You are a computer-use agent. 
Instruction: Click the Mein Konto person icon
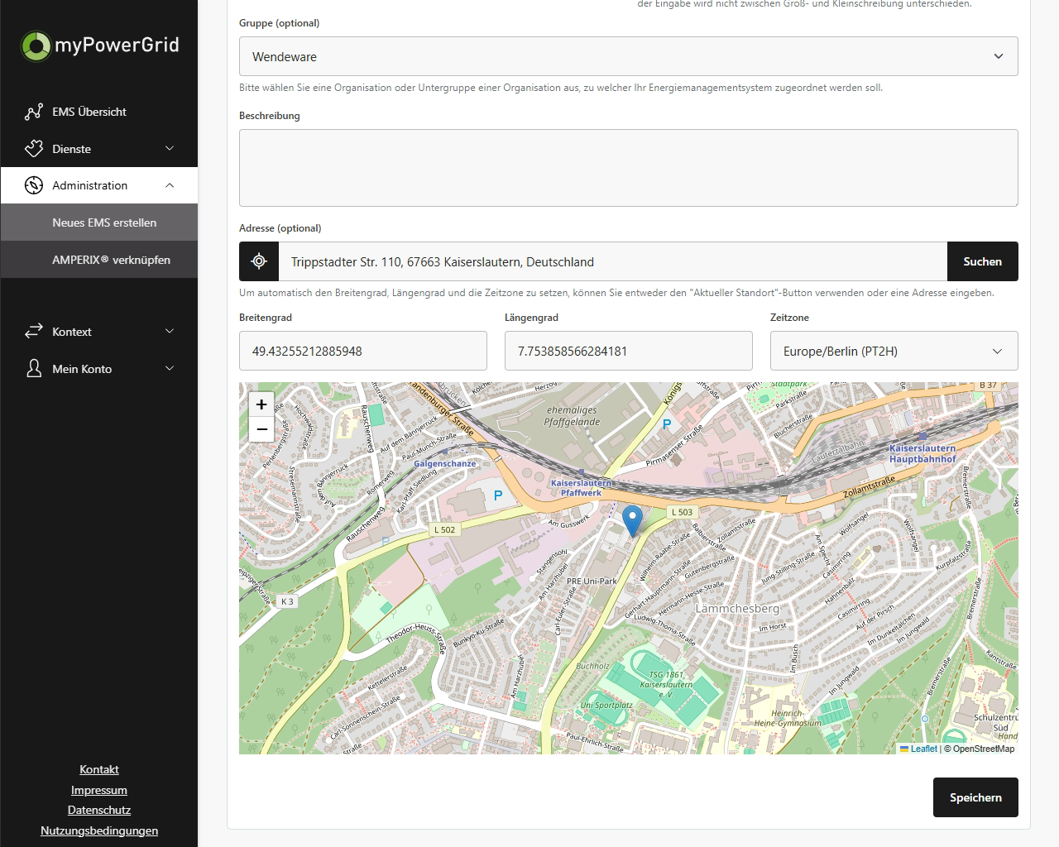pos(33,369)
